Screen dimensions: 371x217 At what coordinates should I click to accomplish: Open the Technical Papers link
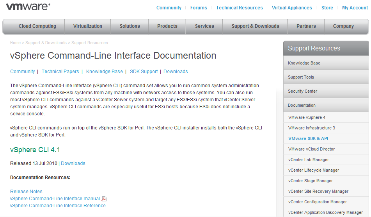pos(60,72)
